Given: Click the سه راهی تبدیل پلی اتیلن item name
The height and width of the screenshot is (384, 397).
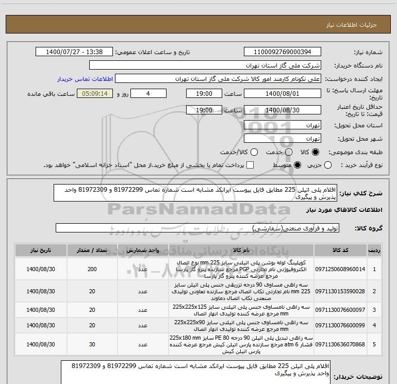Looking at the screenshot, I should [241, 344].
